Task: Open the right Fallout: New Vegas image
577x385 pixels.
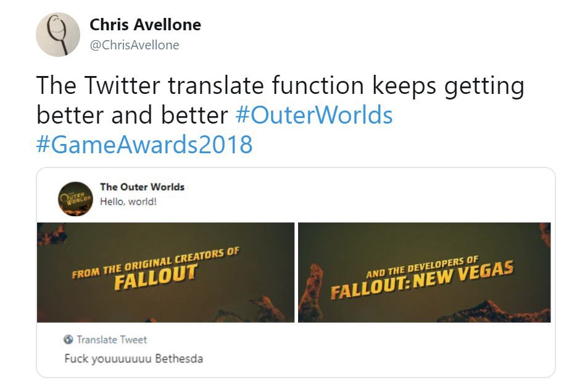Action: click(x=424, y=272)
